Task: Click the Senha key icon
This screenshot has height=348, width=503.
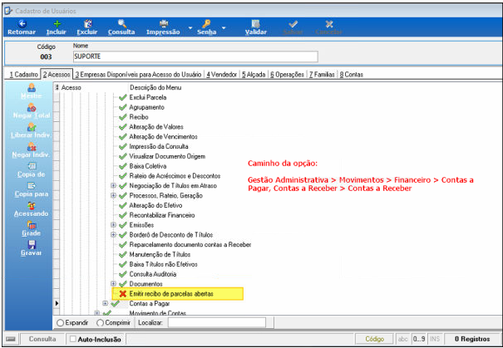Action: tap(206, 24)
